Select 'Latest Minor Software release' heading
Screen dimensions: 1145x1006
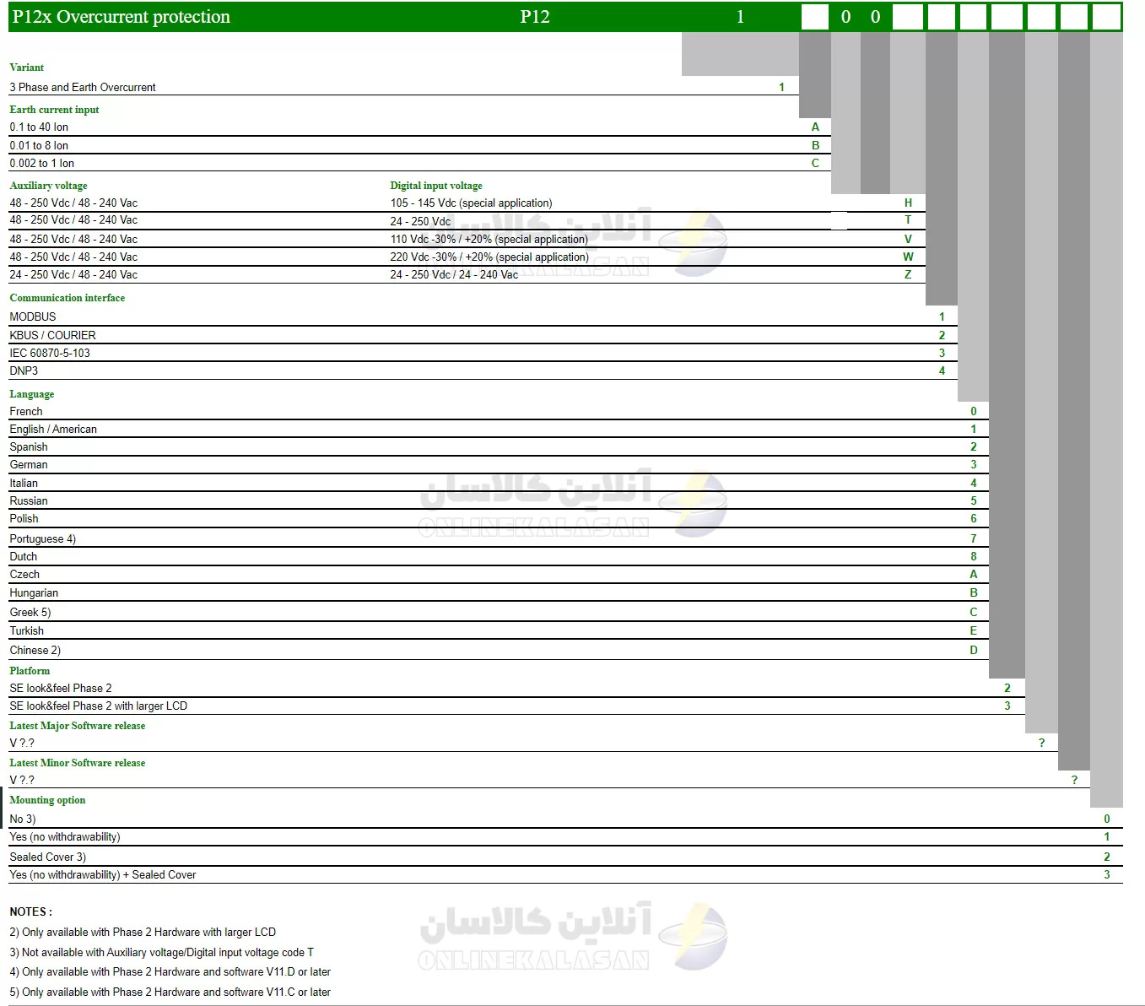point(77,763)
